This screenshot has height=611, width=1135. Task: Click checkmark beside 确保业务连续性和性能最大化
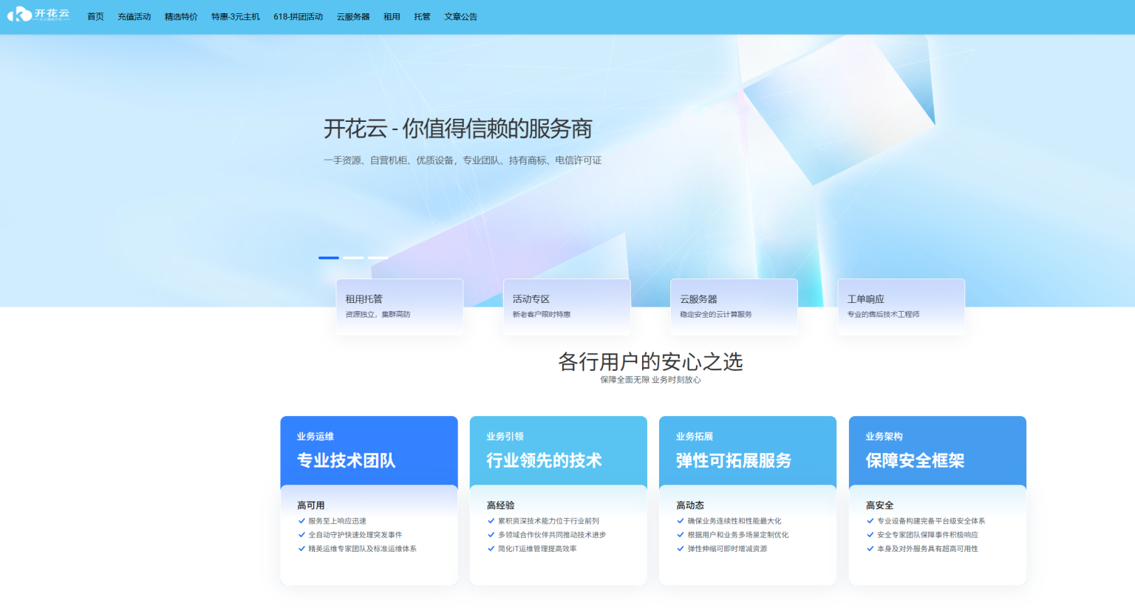(x=681, y=521)
